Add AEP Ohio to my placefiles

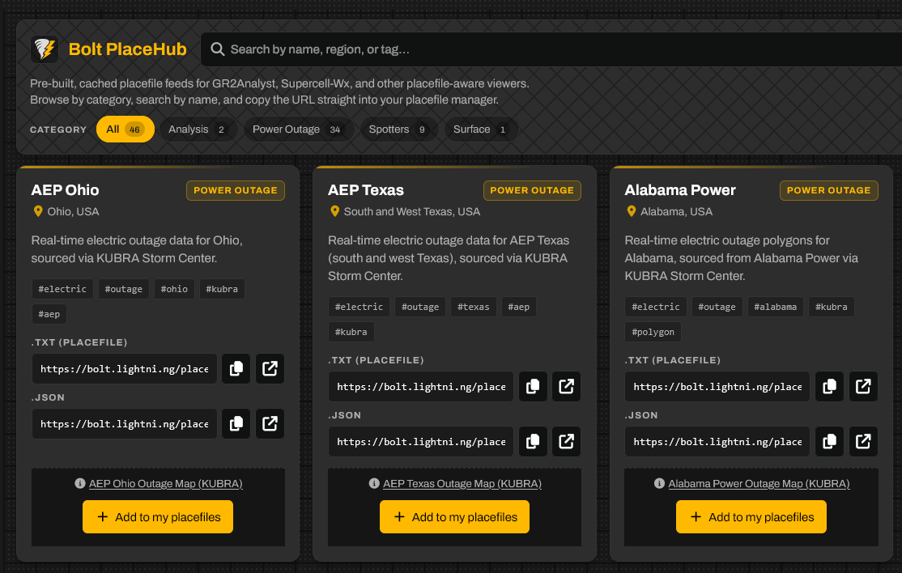[158, 516]
